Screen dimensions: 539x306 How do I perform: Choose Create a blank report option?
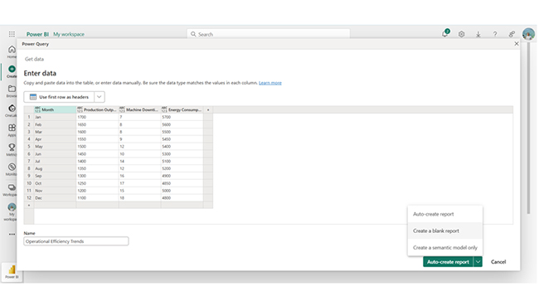[x=445, y=231]
